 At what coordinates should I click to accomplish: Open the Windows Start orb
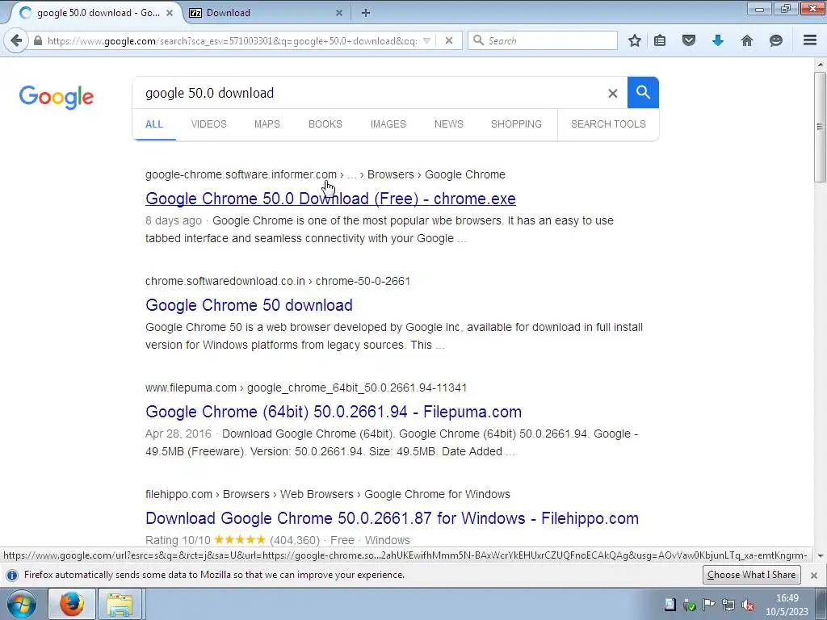click(22, 604)
